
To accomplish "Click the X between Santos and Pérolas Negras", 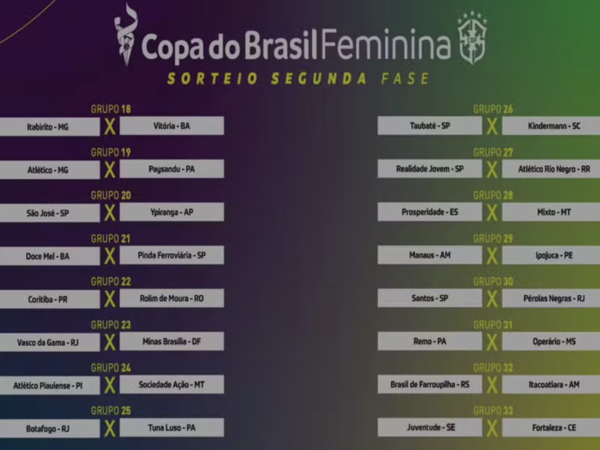I will point(492,298).
